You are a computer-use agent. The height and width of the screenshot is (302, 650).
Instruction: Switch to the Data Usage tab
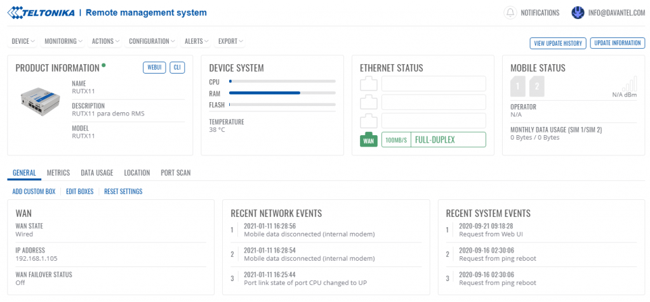(x=97, y=173)
